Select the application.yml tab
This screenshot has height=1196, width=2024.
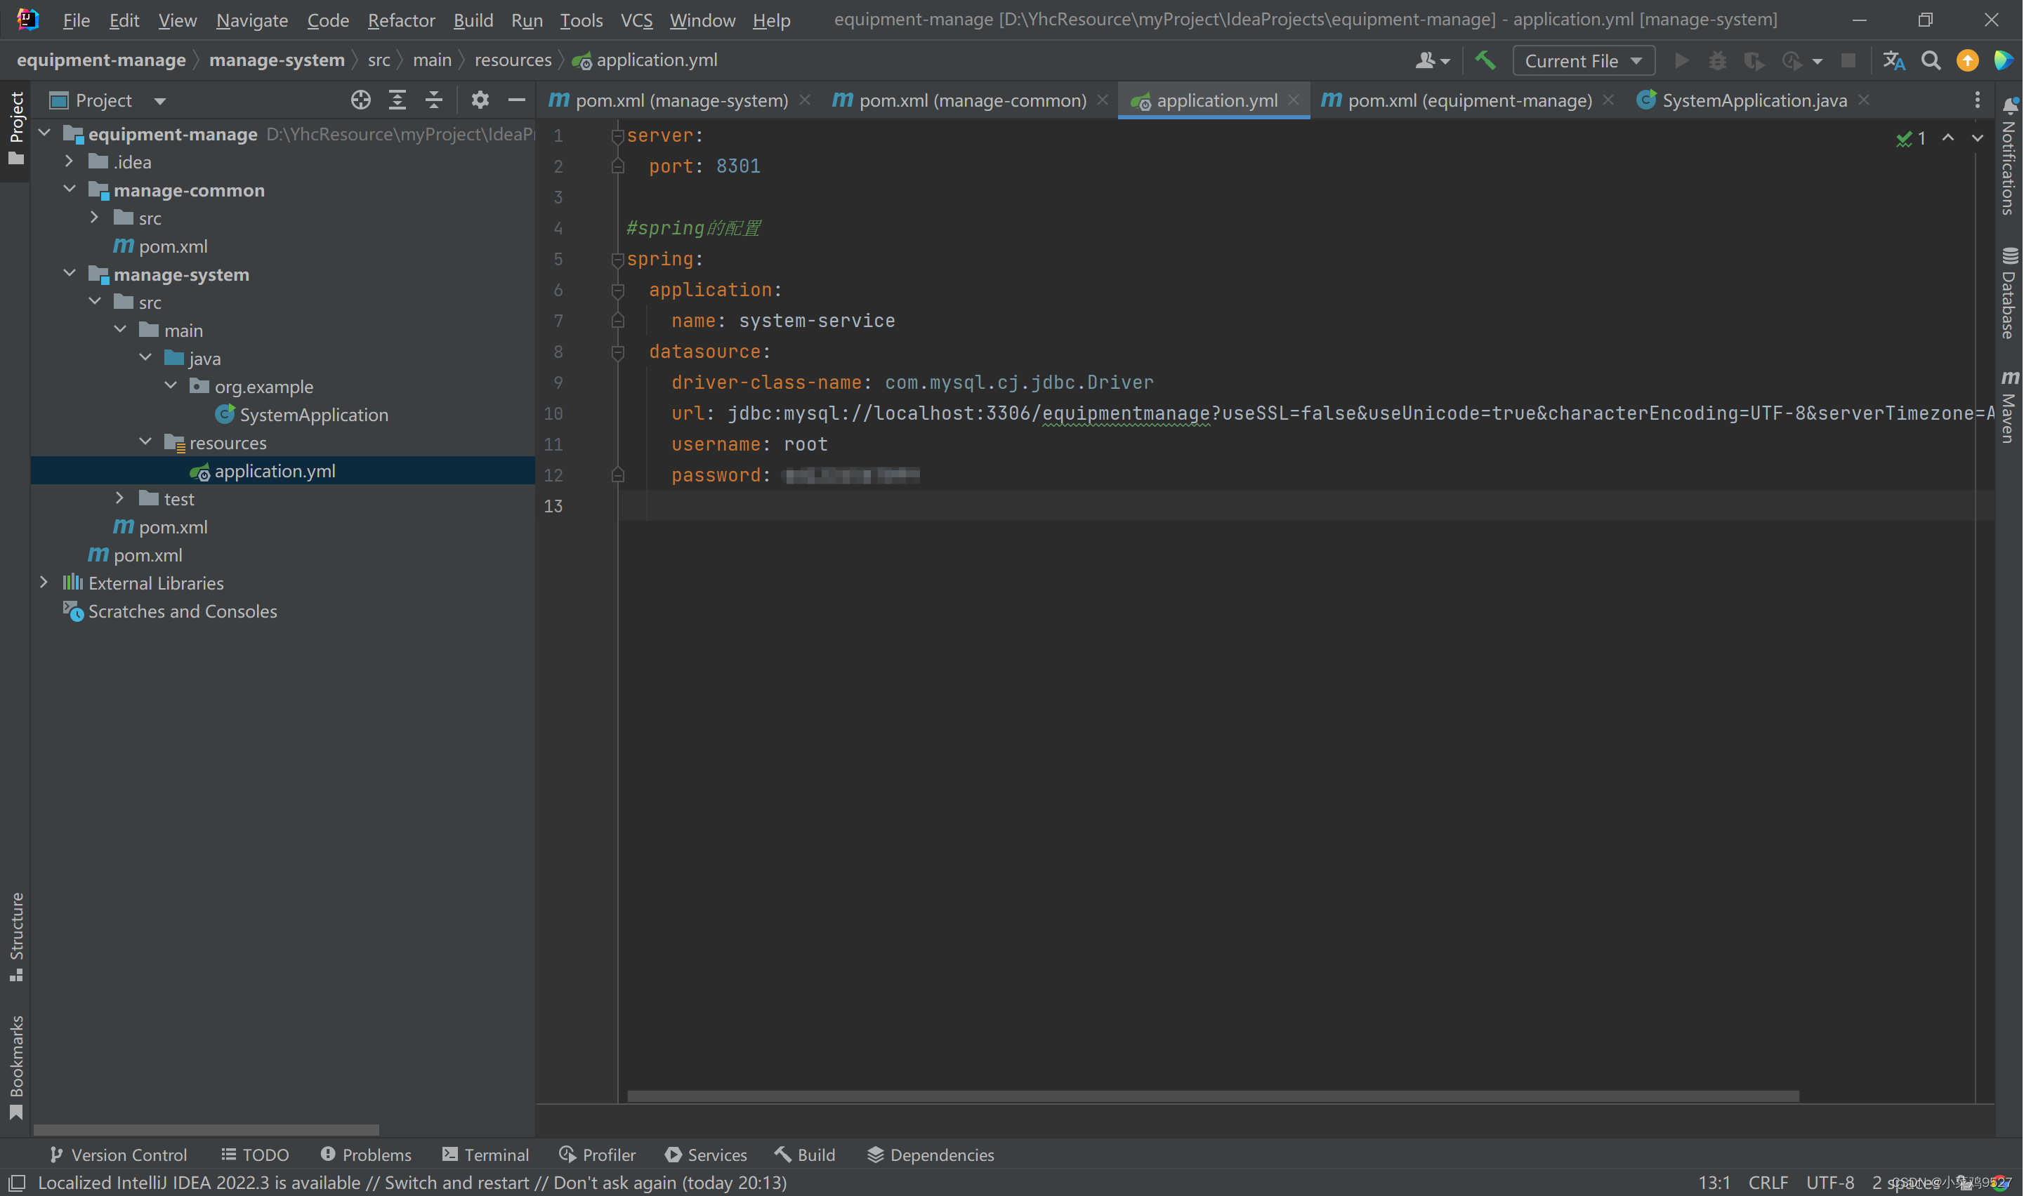tap(1216, 100)
